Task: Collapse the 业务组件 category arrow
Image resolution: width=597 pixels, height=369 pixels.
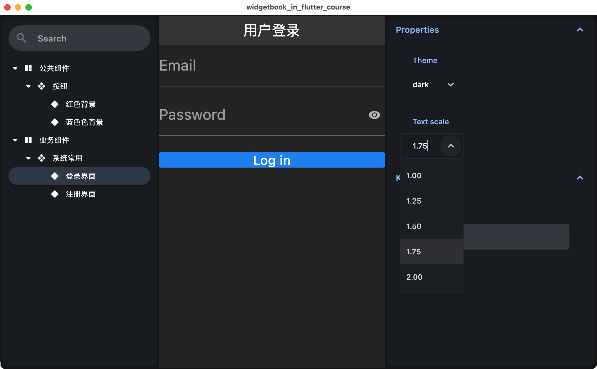Action: coord(15,140)
